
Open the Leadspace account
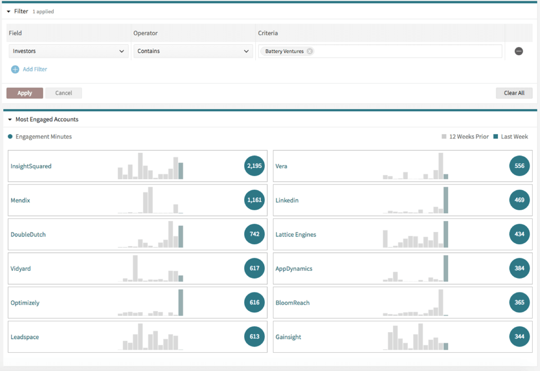pyautogui.click(x=24, y=337)
